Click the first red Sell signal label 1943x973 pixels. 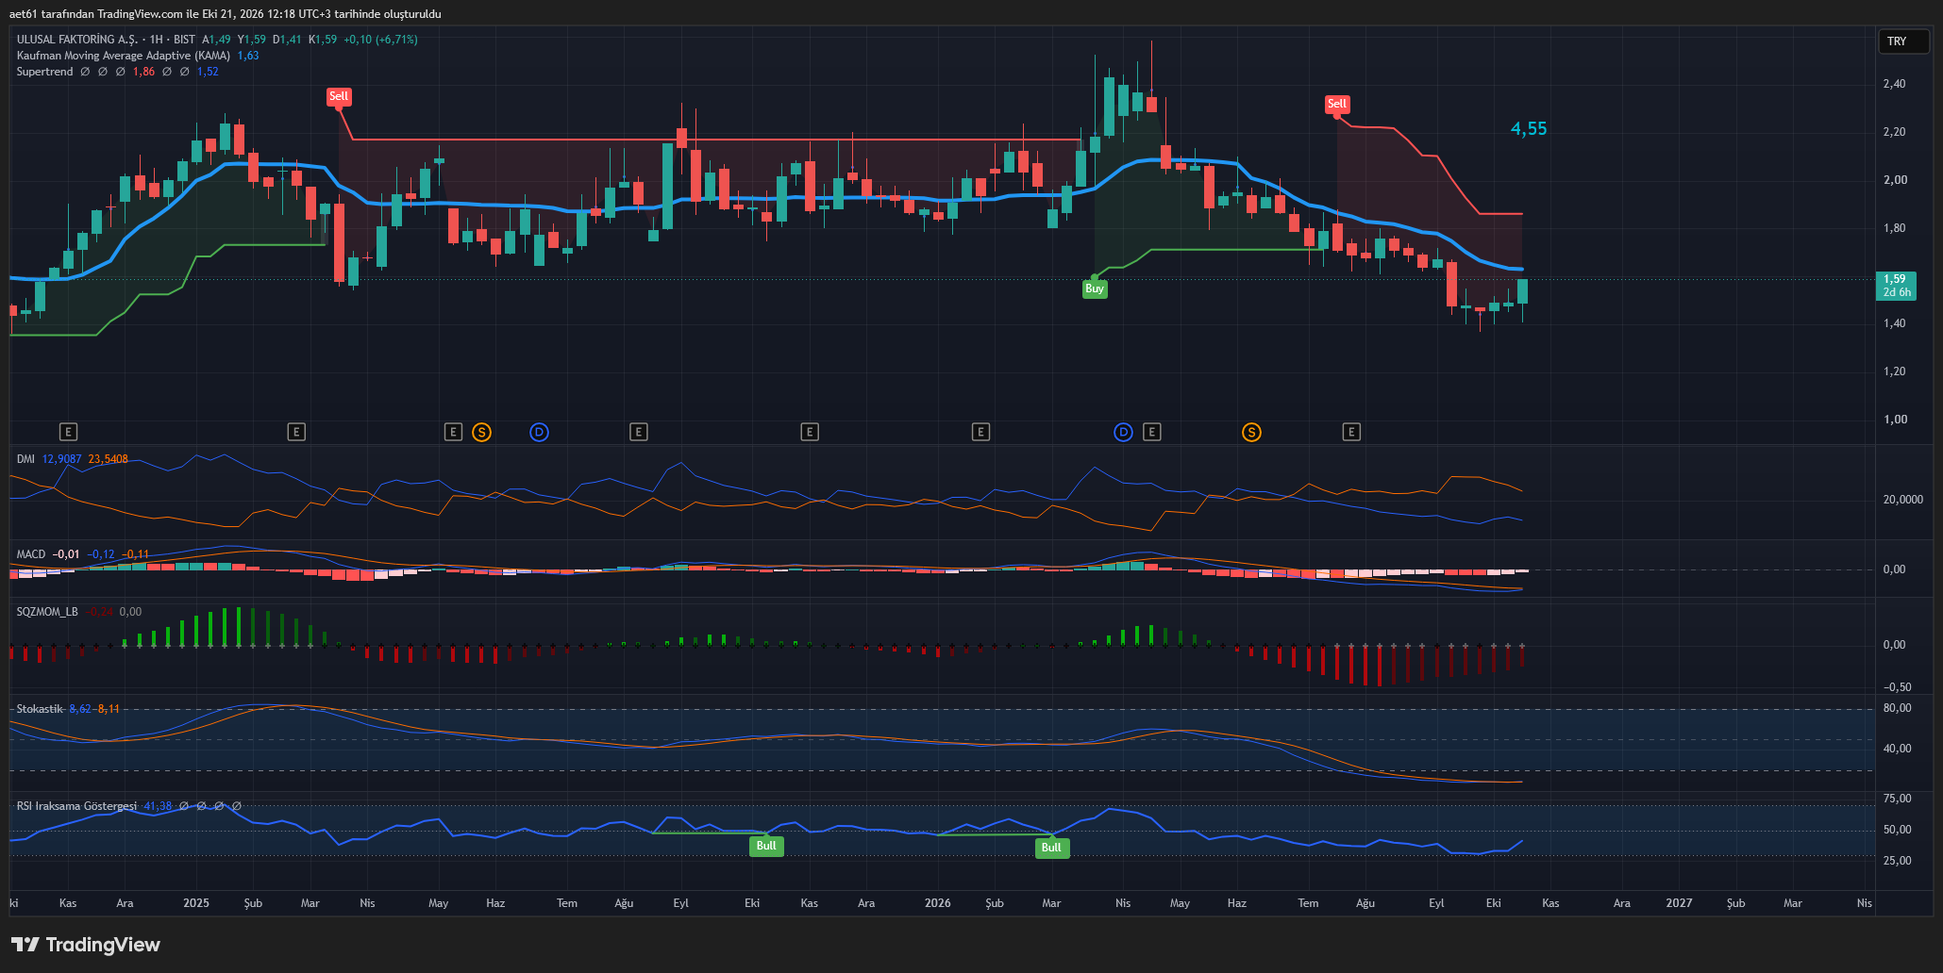click(x=338, y=96)
